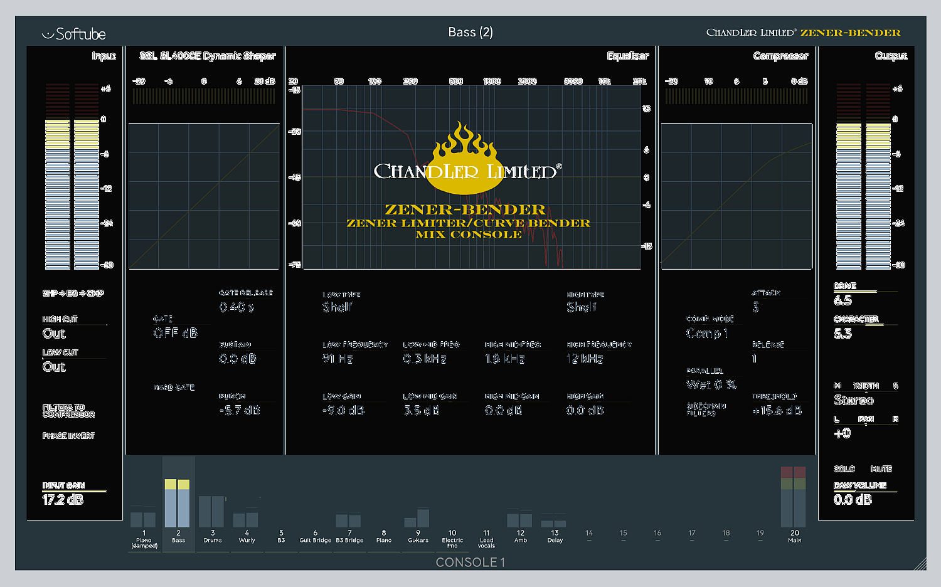Screen dimensions: 941x587
Task: Change the Width setting showing Stereo
Action: [x=854, y=400]
